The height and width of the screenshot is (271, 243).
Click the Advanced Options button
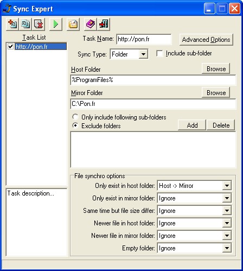(x=206, y=40)
